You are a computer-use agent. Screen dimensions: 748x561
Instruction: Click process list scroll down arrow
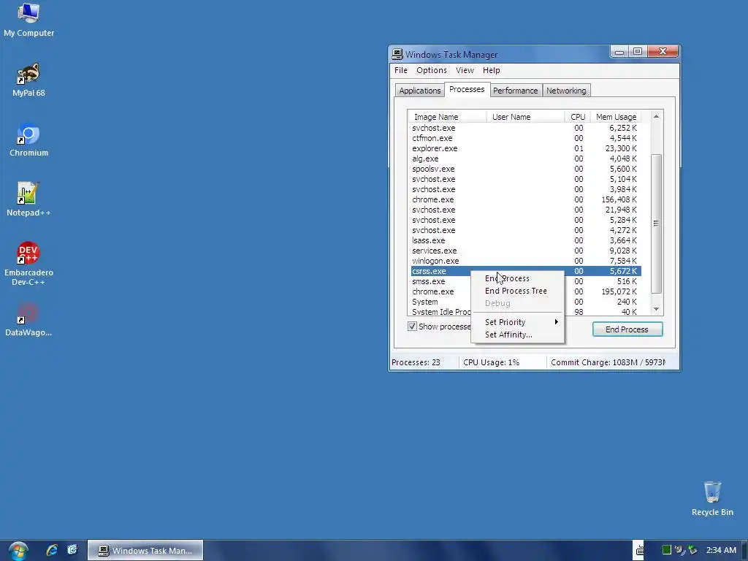pyautogui.click(x=656, y=309)
